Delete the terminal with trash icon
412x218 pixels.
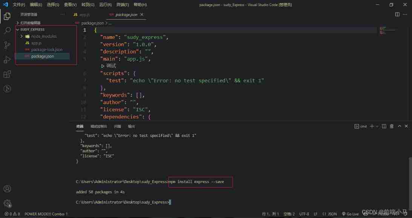click(392, 126)
